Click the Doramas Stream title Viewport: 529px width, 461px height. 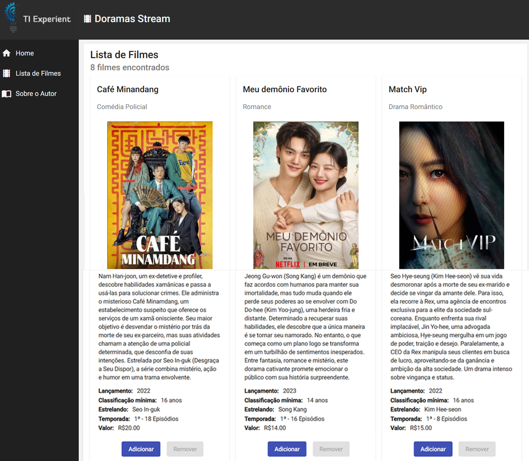(x=132, y=19)
